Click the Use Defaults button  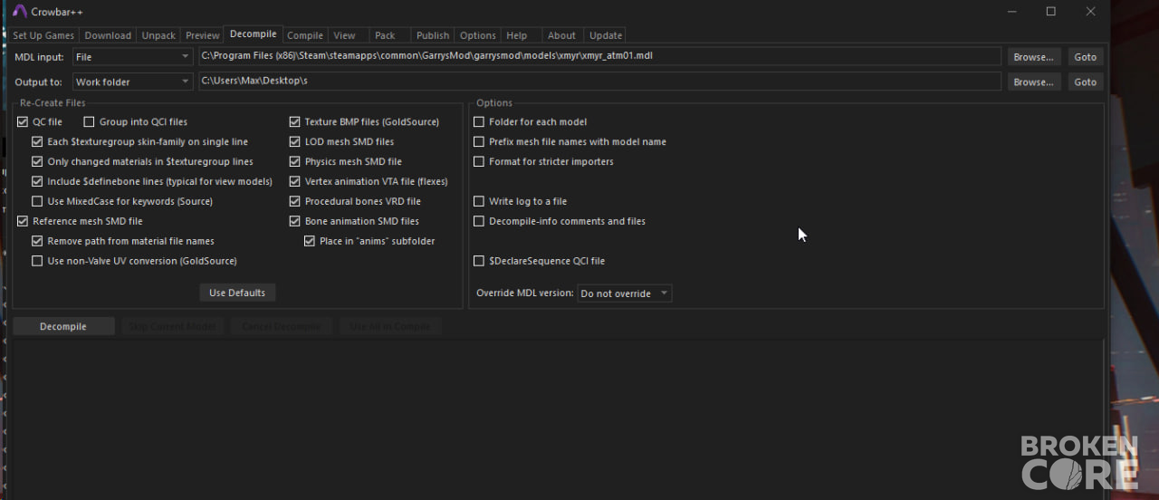click(237, 293)
